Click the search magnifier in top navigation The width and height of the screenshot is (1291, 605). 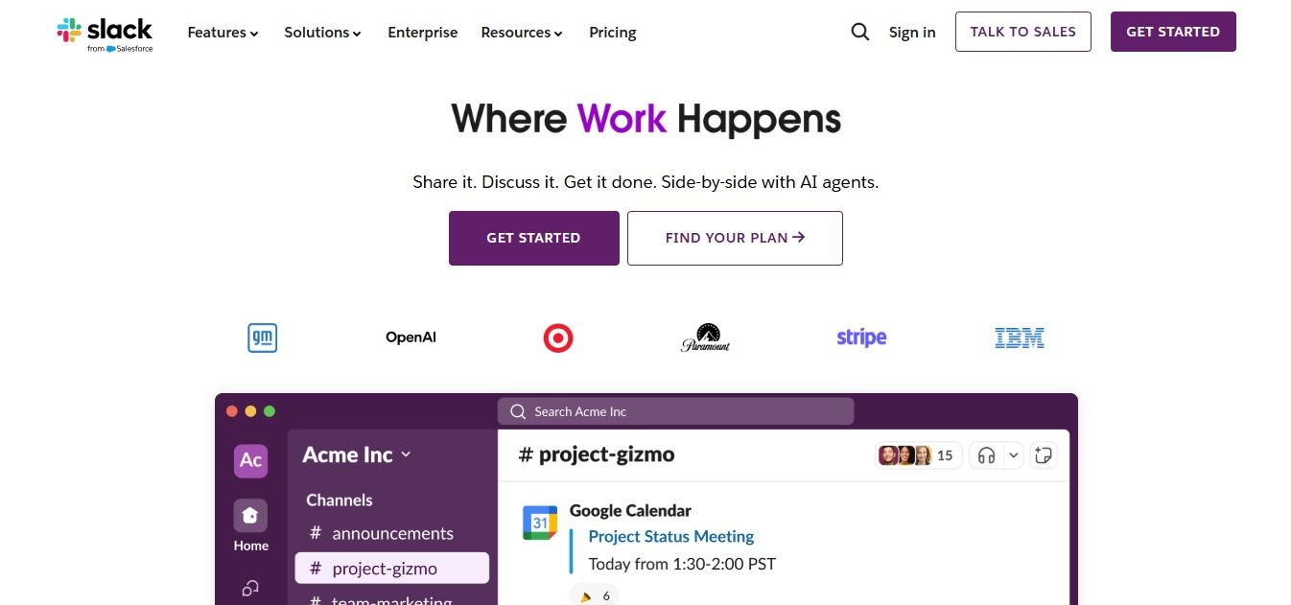[x=859, y=32]
